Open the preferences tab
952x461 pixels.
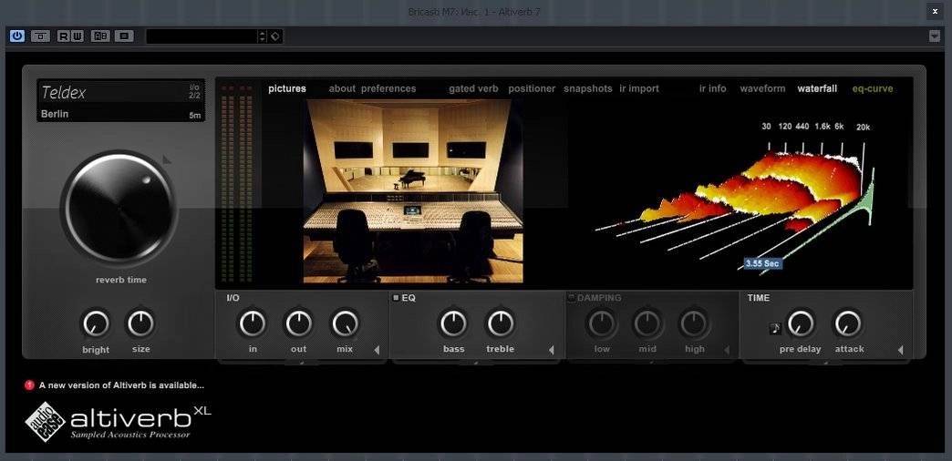(388, 88)
